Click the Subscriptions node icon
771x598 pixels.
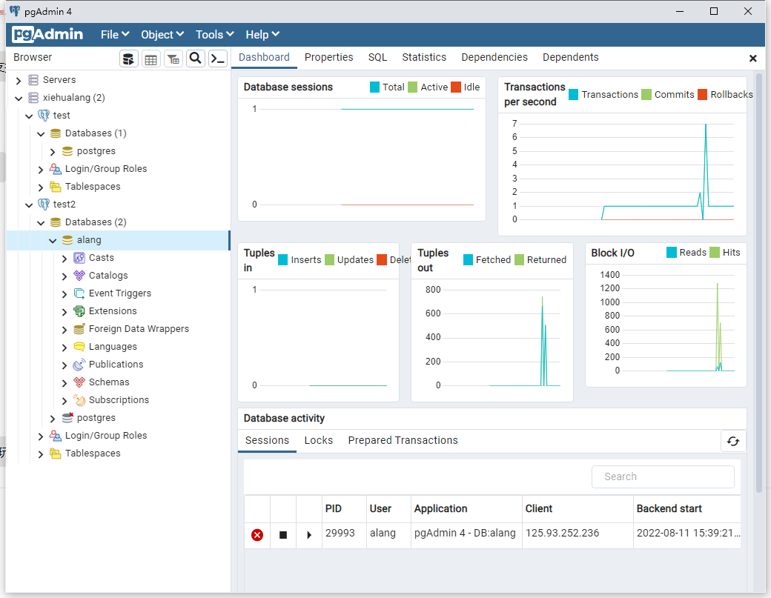(x=79, y=400)
